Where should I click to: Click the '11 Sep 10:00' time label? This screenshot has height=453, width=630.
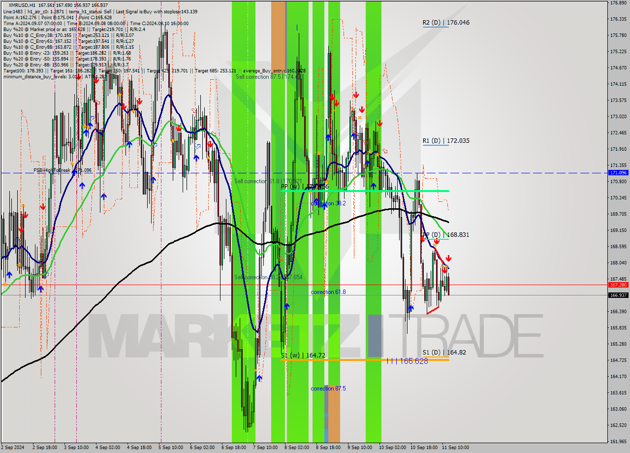click(x=455, y=448)
